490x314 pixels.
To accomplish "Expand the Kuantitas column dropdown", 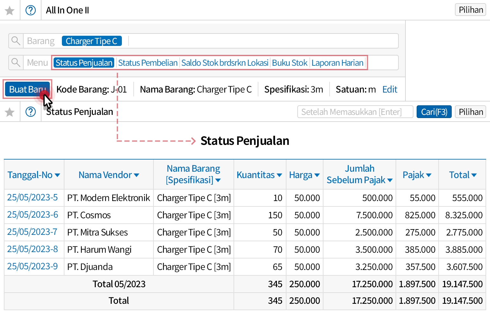I will [279, 175].
